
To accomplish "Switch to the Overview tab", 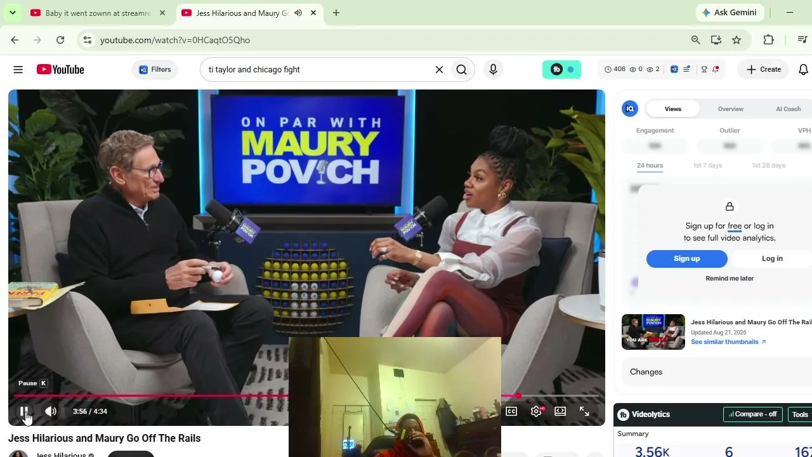I will pyautogui.click(x=731, y=109).
